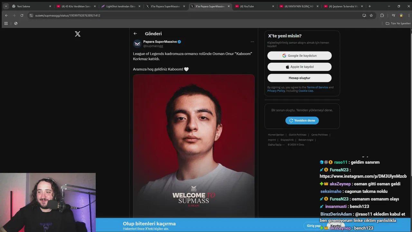Open the apps grid in bookmarks bar
The image size is (412, 232).
point(6,23)
